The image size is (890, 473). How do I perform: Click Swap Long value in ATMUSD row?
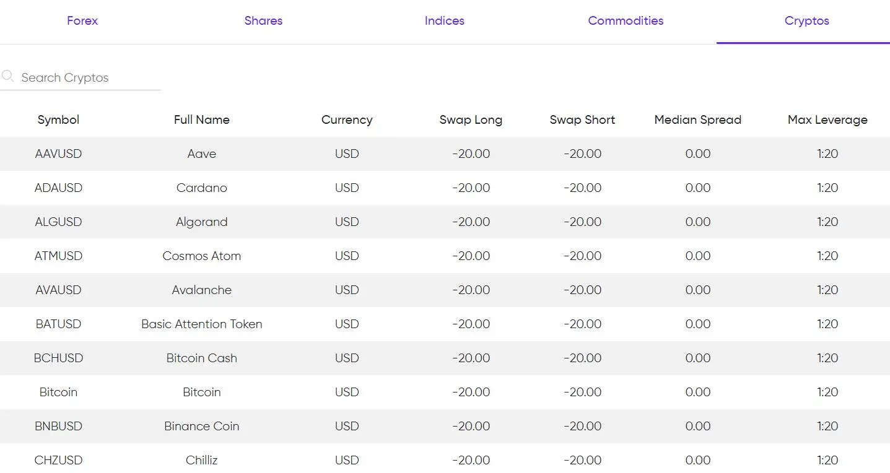(471, 256)
